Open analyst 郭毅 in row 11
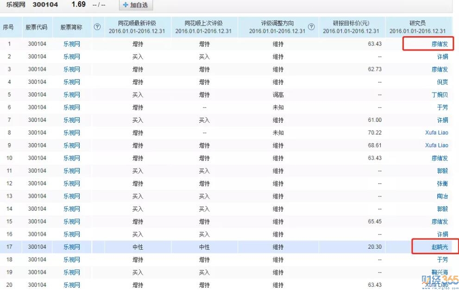Screen dimensions: 459x290 click(443, 171)
